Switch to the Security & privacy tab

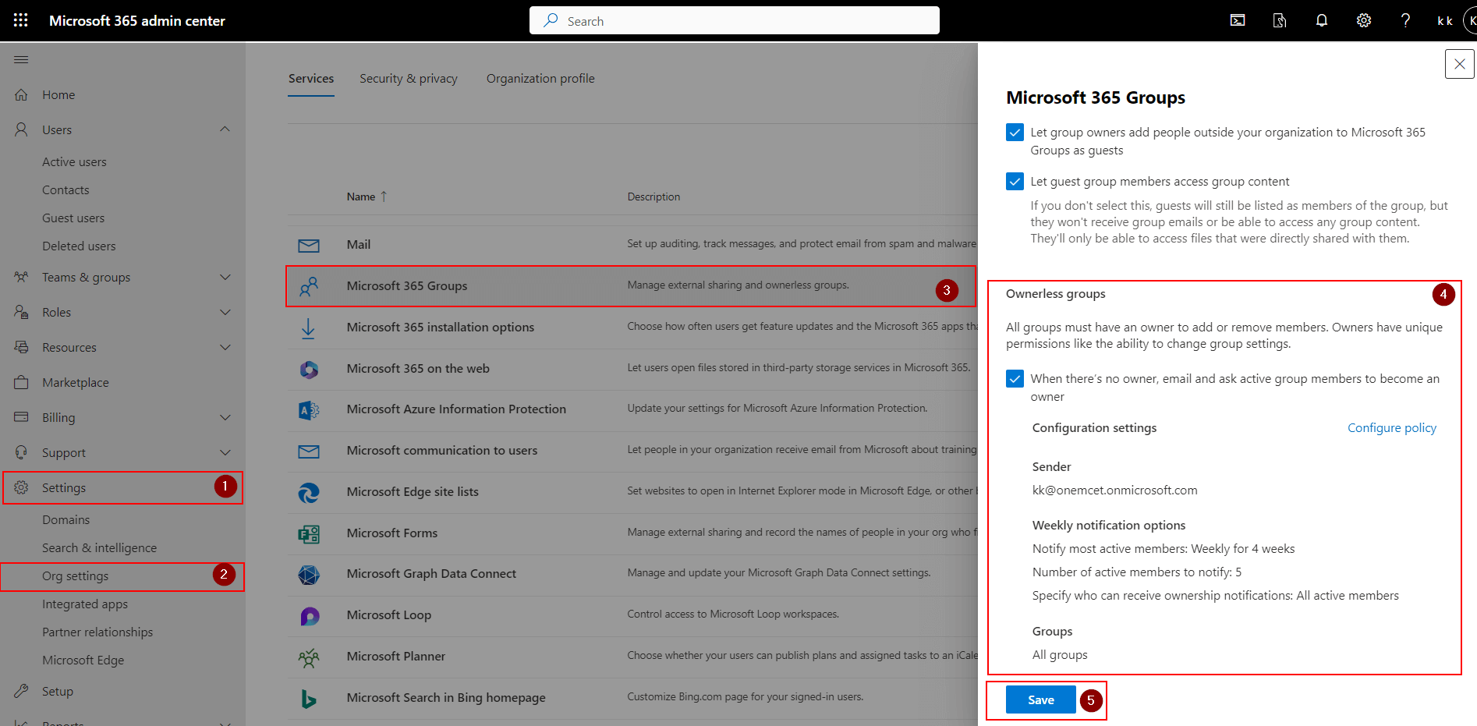coord(408,78)
